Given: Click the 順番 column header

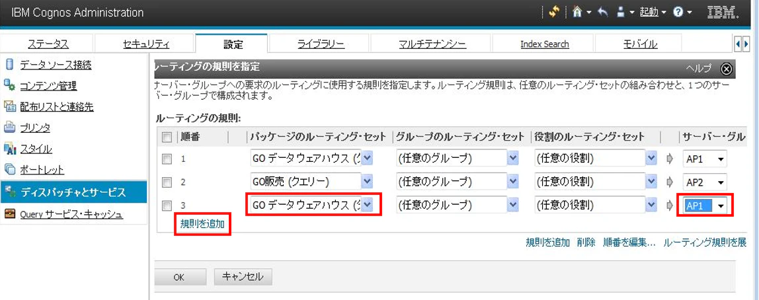Looking at the screenshot, I should point(190,137).
